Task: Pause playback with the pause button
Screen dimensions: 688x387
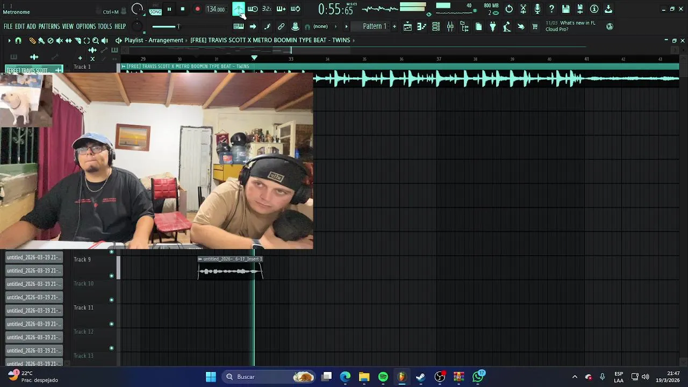Action: coord(169,9)
